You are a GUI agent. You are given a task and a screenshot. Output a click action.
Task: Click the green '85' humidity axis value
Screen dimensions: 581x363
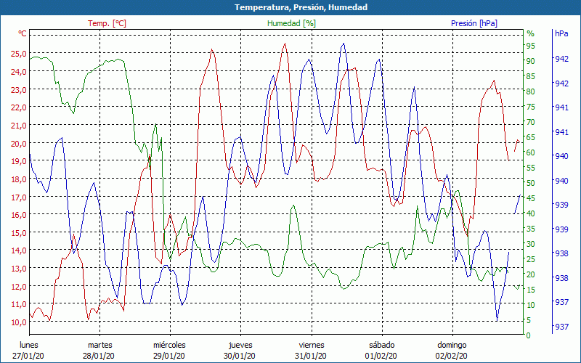pos(531,76)
